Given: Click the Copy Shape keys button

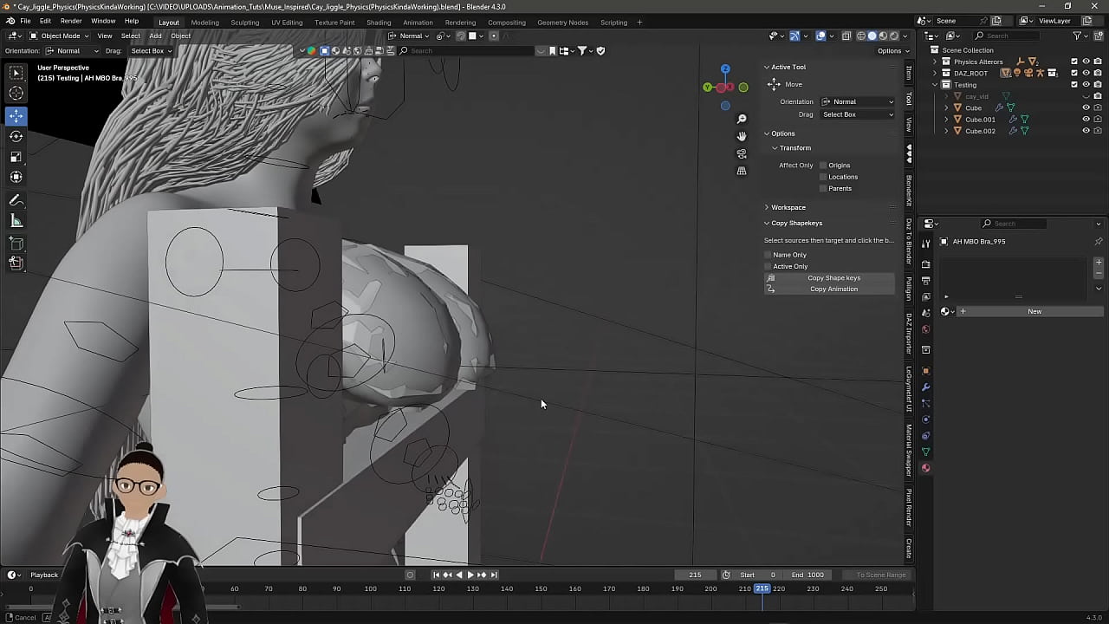Looking at the screenshot, I should (833, 278).
